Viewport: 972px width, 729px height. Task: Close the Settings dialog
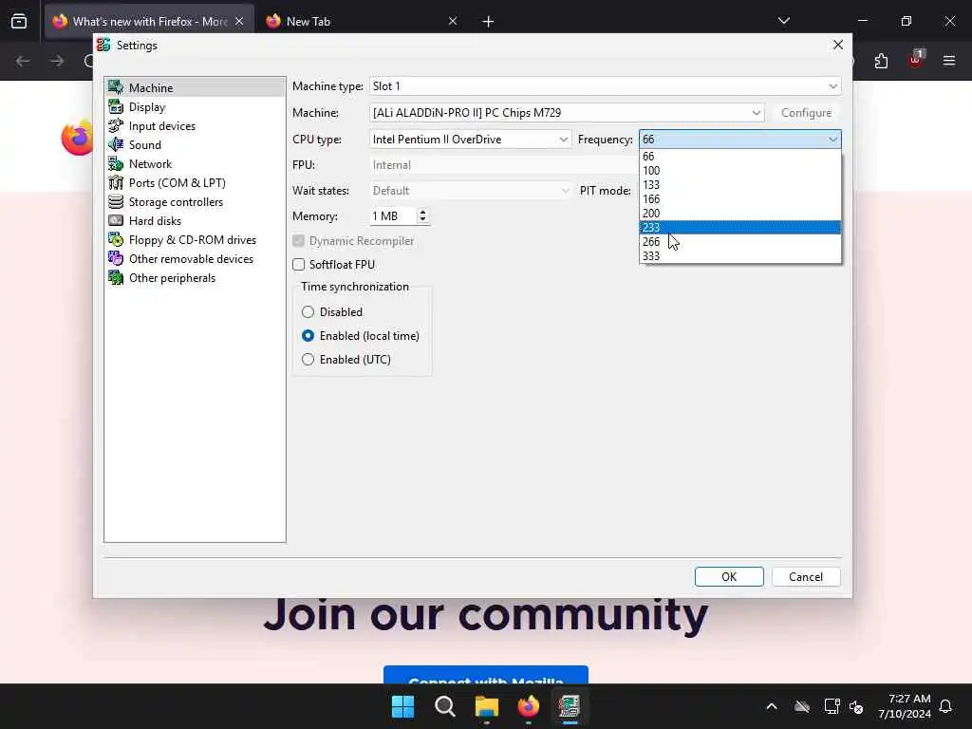(838, 46)
